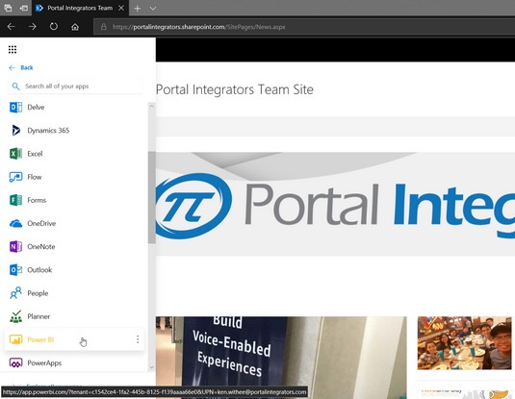This screenshot has width=515, height=399.
Task: Launch Excel from the app list
Action: [74, 154]
